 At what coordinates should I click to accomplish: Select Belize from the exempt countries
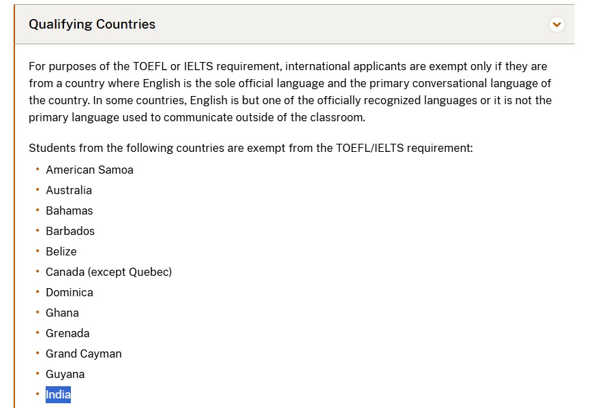click(x=61, y=251)
